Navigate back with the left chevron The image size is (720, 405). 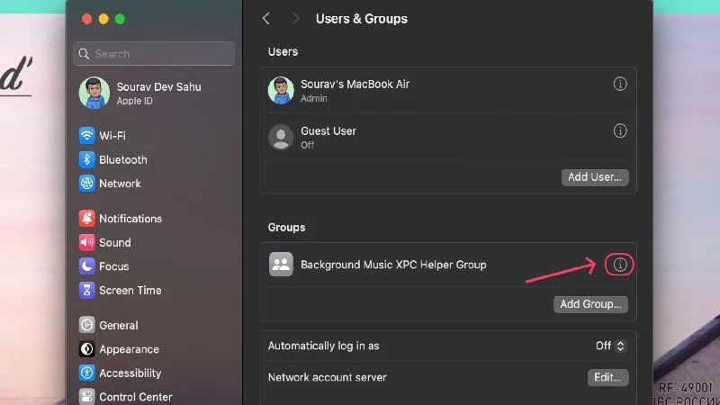pyautogui.click(x=266, y=18)
